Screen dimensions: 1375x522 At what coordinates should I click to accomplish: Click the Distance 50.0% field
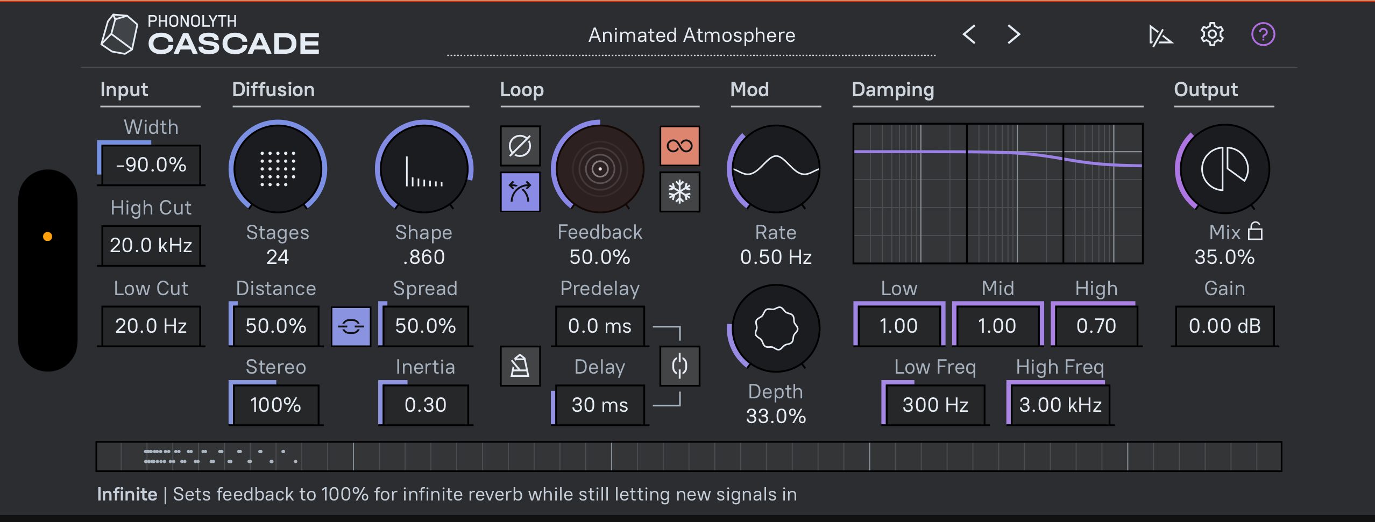[x=276, y=326]
